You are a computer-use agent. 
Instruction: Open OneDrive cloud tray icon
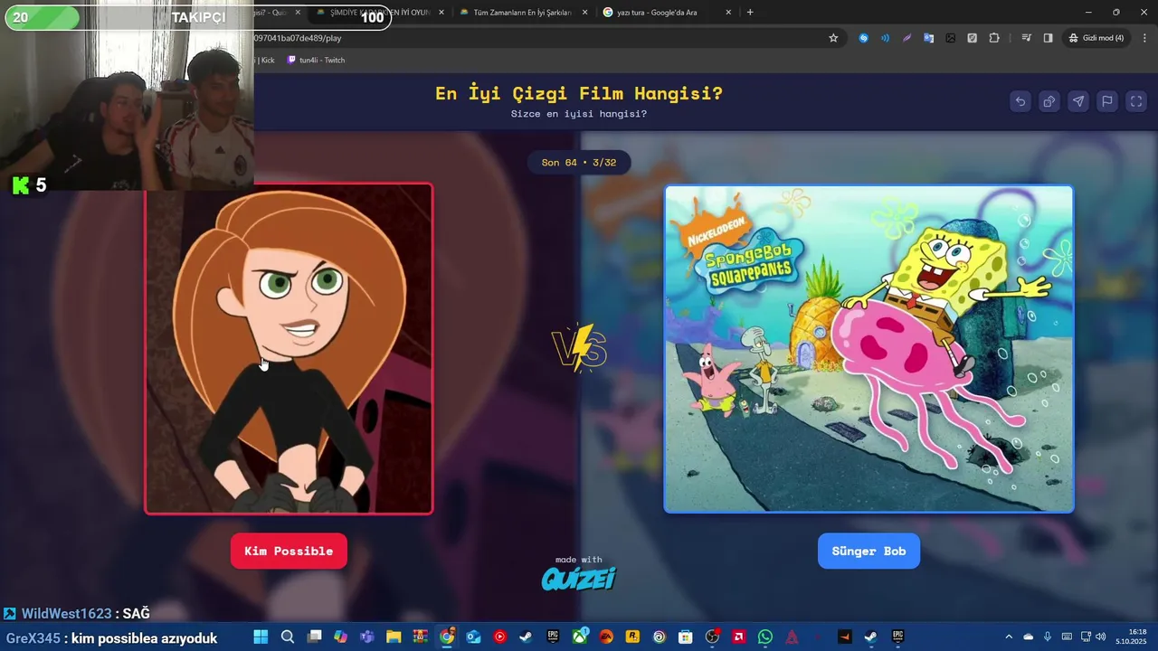pyautogui.click(x=1029, y=637)
